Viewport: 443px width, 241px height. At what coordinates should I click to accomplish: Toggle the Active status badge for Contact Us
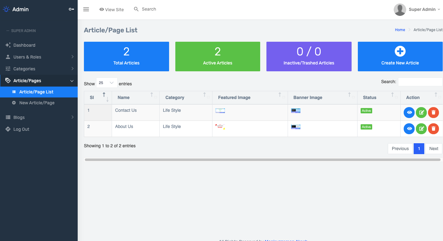[366, 111]
